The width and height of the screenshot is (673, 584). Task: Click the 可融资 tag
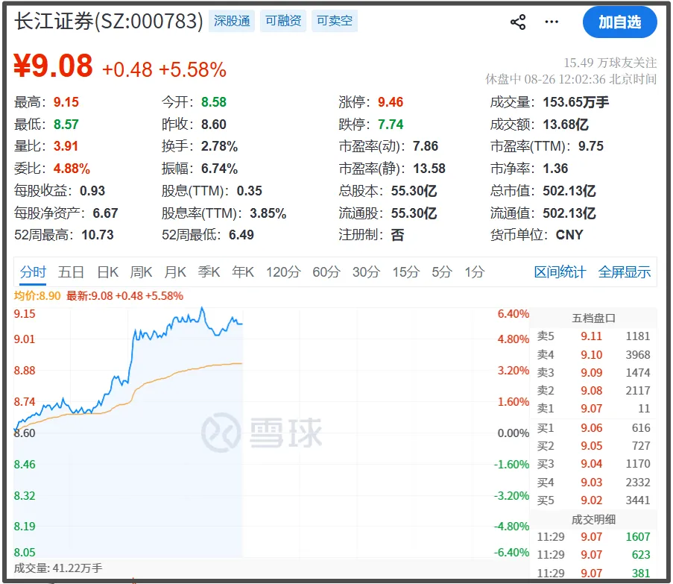283,21
